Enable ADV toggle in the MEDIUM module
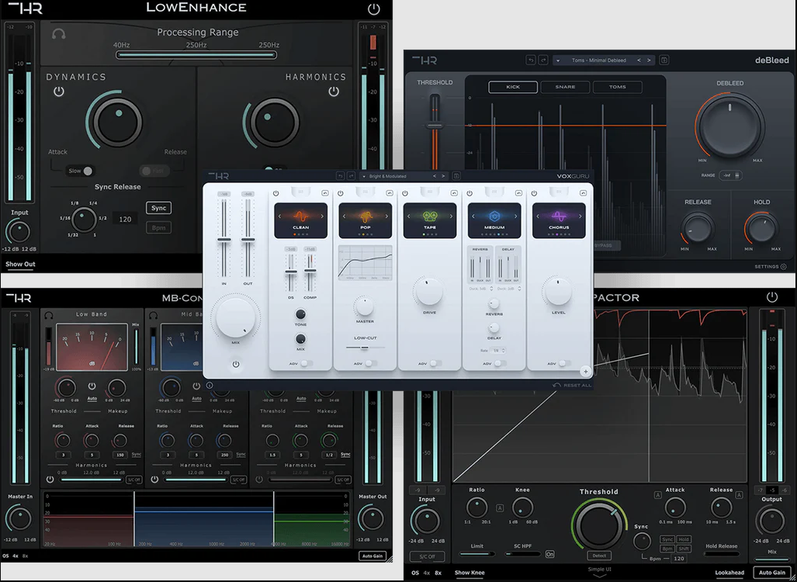The width and height of the screenshot is (797, 582). (500, 363)
